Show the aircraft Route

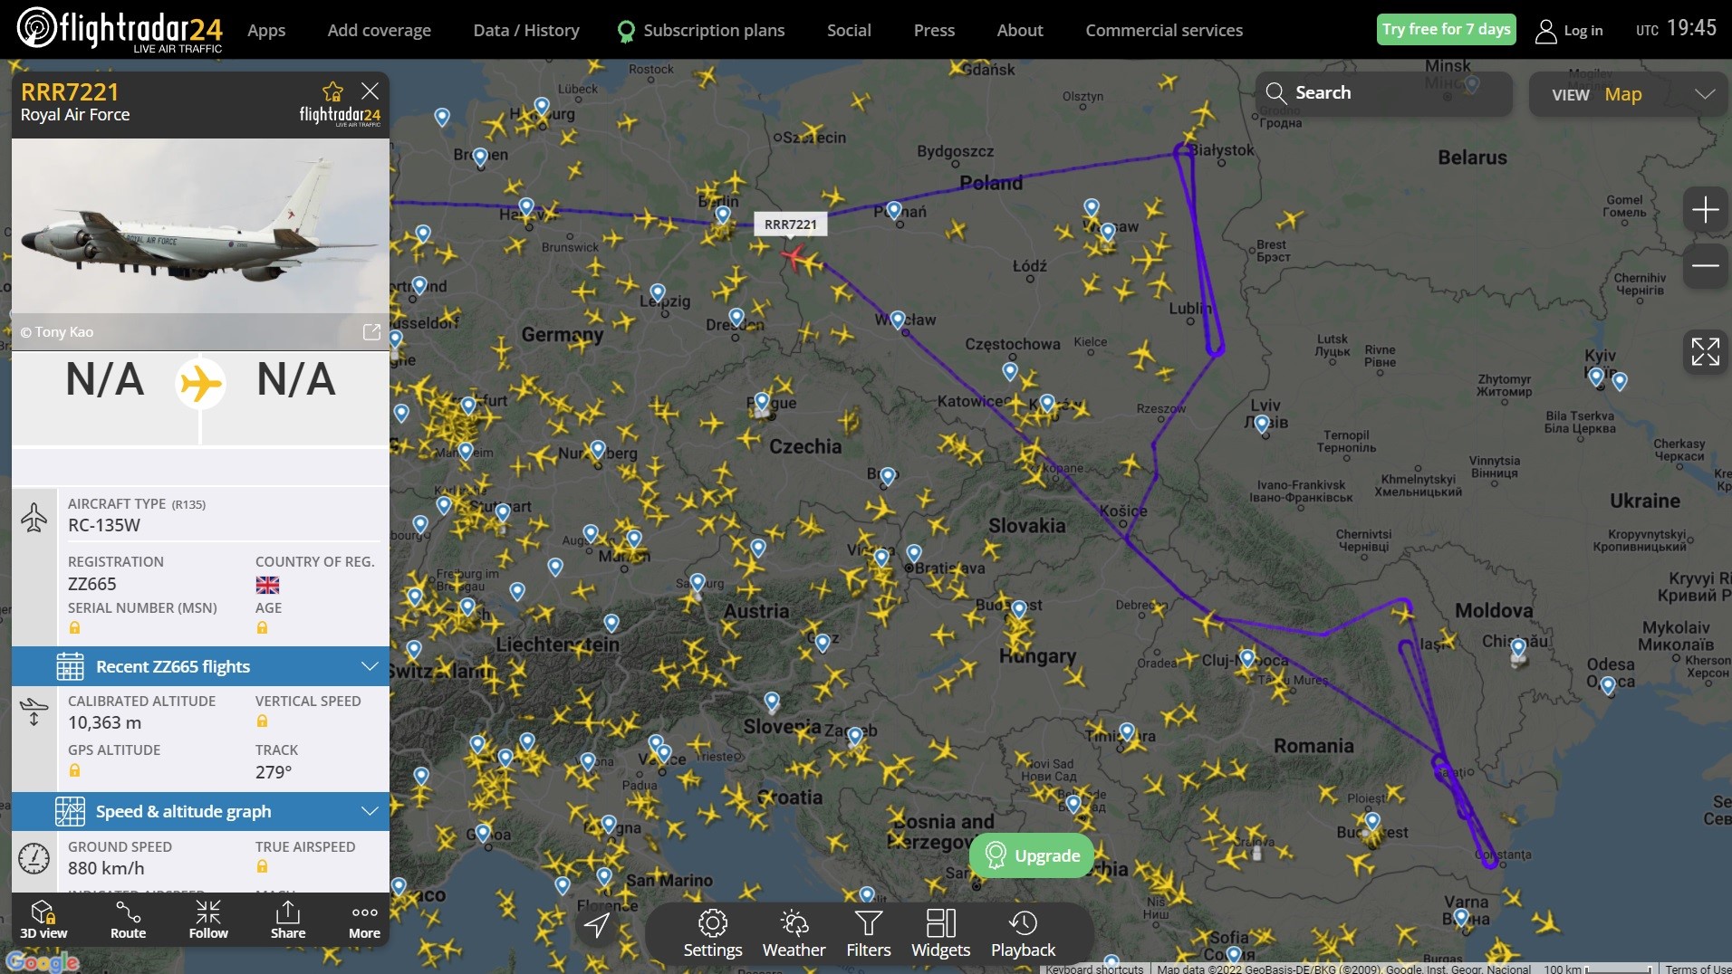(128, 920)
